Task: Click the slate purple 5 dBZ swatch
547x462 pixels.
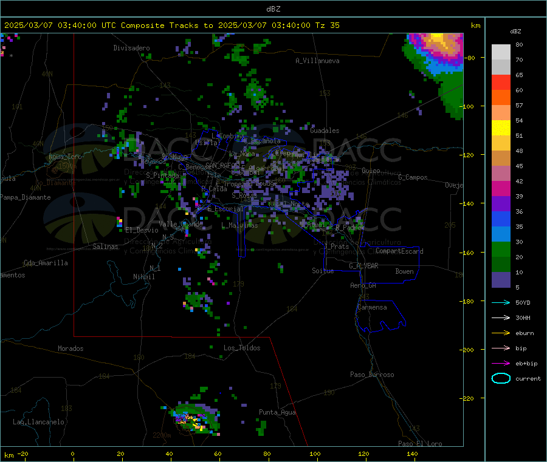Action: [501, 280]
